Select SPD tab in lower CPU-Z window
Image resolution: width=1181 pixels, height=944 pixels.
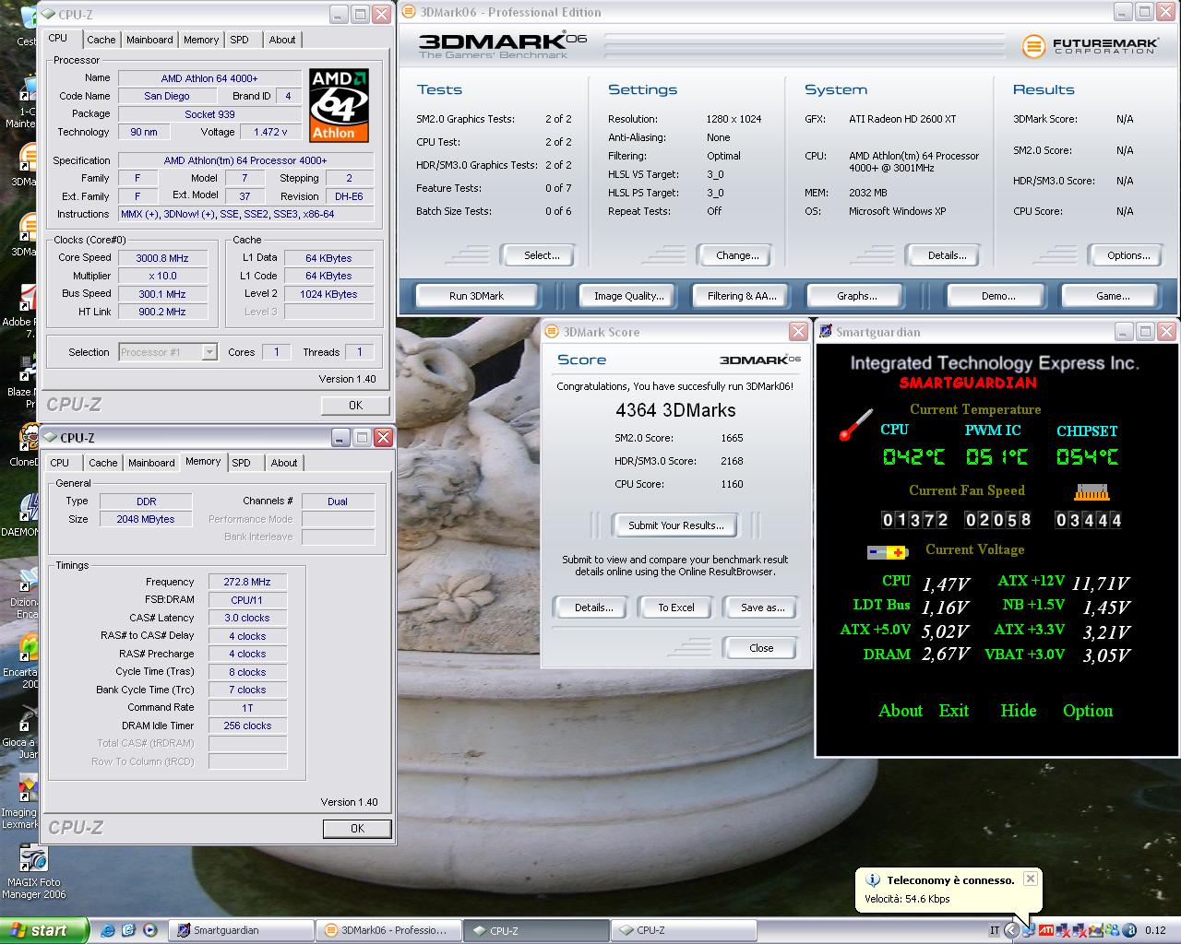[x=242, y=463]
